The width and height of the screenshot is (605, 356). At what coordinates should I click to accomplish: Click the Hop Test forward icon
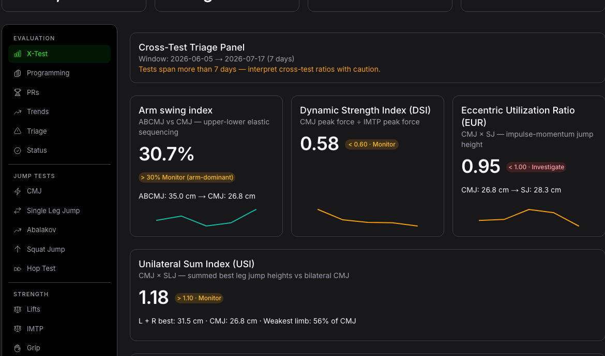tap(18, 269)
